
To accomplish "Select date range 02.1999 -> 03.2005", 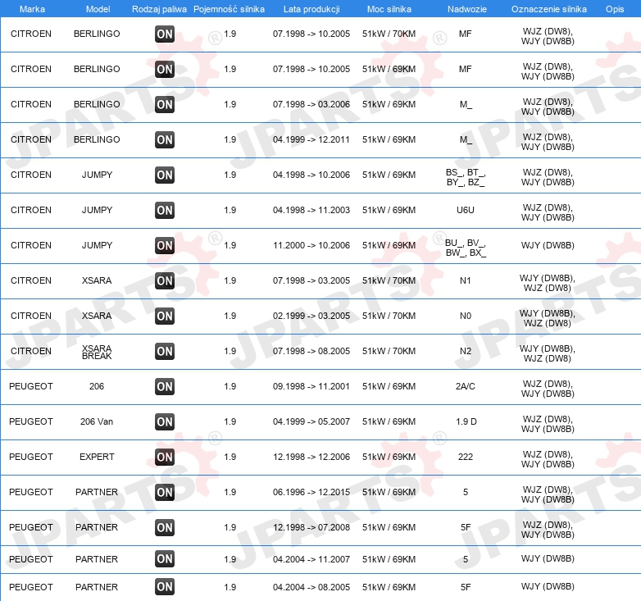I will click(x=311, y=316).
